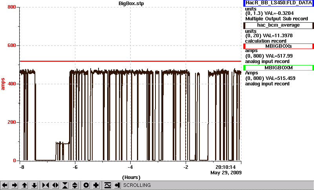
Task: Click the red color bar of MBIGBOXs
Action: 244,46
